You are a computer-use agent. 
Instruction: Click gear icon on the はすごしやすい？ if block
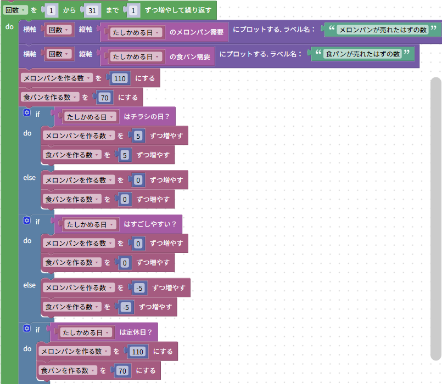[x=26, y=221]
